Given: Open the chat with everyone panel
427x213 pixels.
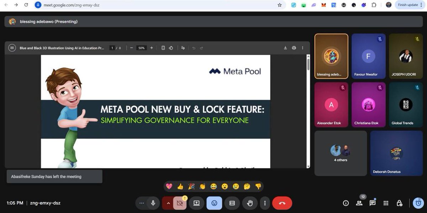Looking at the screenshot, I should pos(373,203).
